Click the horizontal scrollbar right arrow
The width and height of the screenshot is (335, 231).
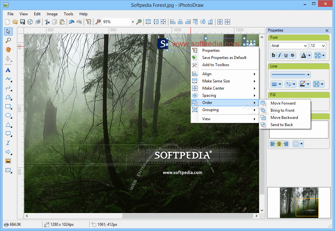pos(256,216)
